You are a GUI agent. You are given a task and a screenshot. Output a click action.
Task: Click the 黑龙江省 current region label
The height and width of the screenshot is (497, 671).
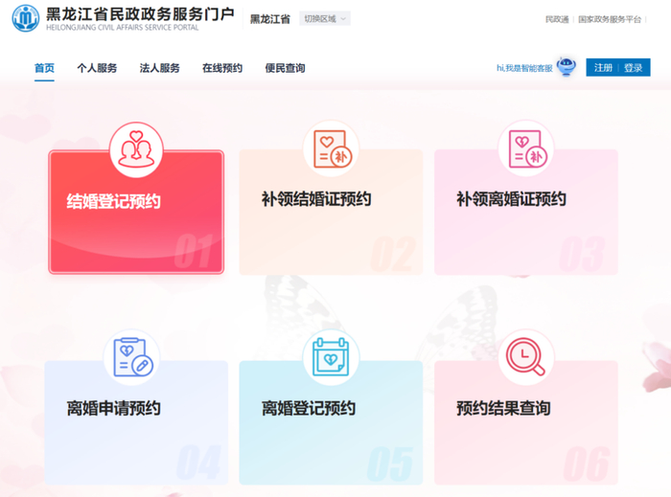click(270, 19)
